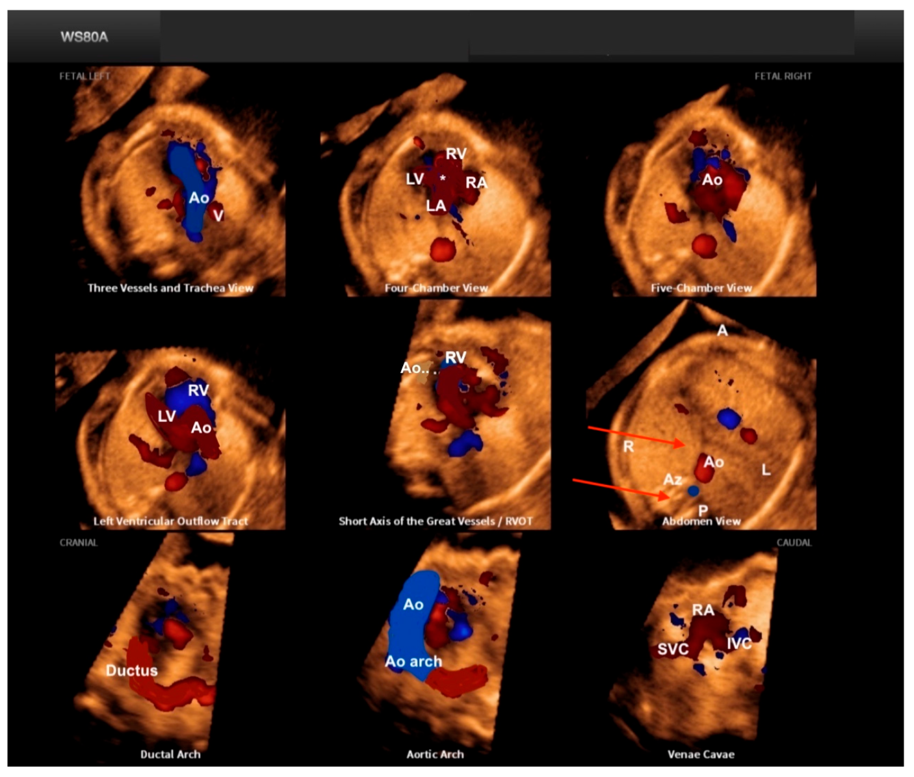
Task: Click the Ao arch label text
Action: (x=413, y=661)
